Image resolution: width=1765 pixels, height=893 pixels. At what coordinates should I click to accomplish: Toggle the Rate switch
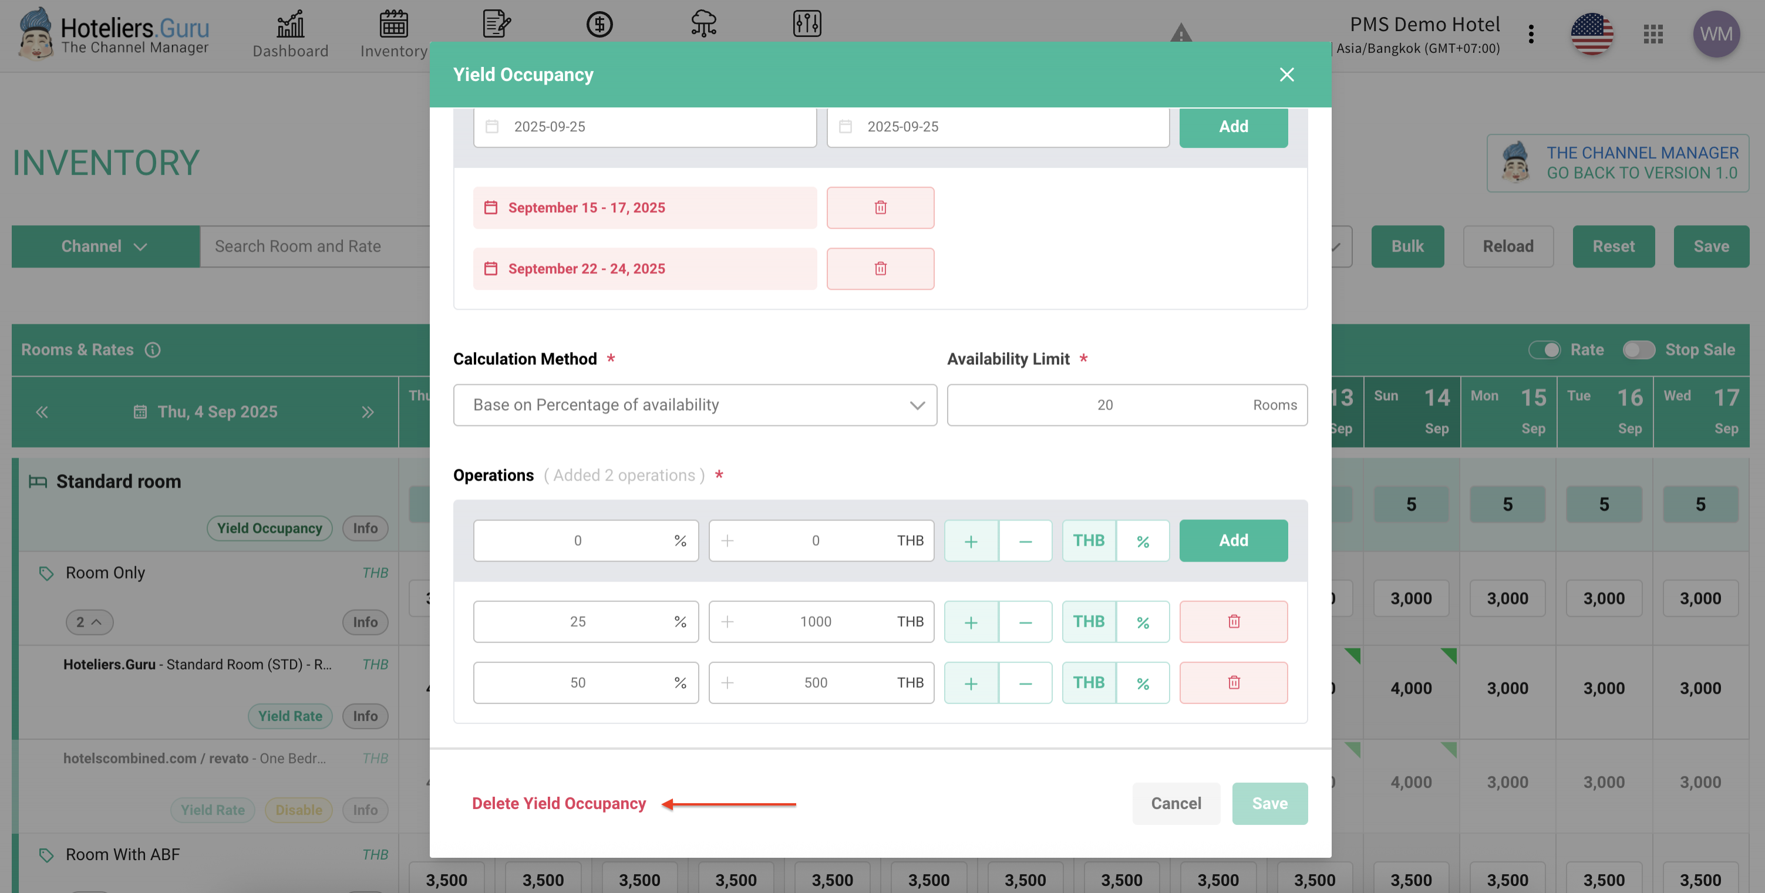1544,350
